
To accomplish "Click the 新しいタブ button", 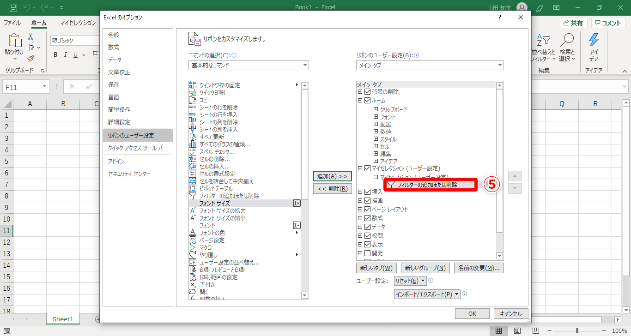I will [376, 268].
